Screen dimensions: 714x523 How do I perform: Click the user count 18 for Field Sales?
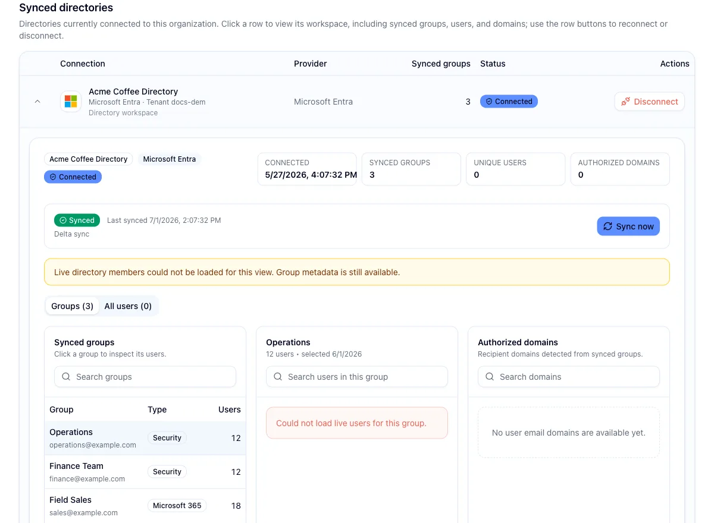(236, 506)
